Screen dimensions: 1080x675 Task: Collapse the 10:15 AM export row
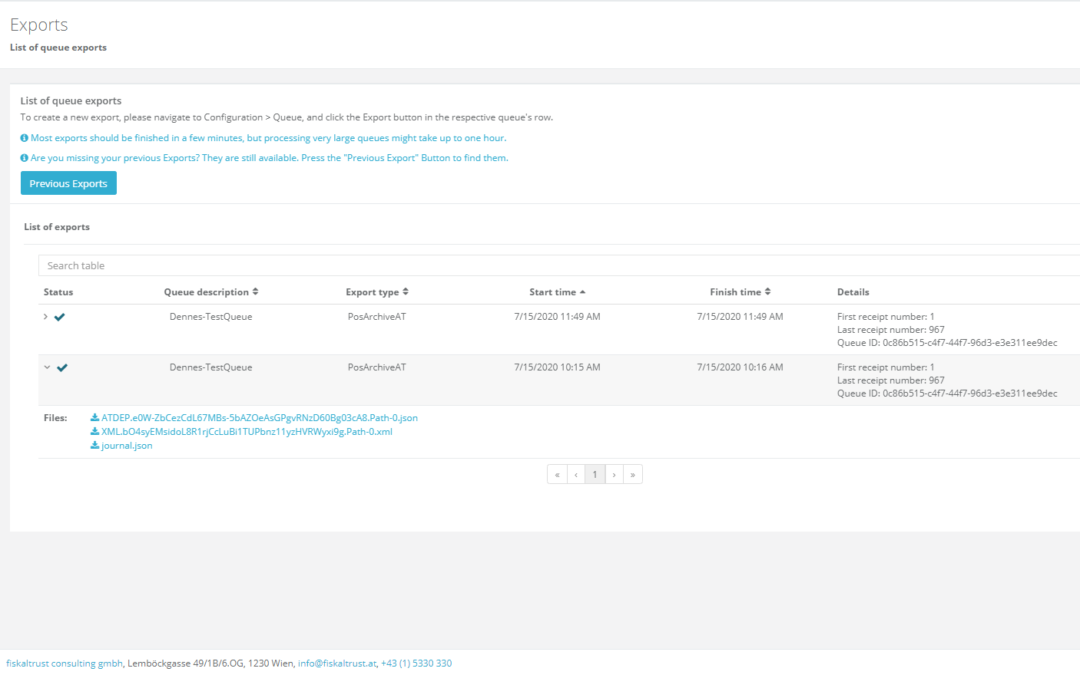pyautogui.click(x=47, y=367)
